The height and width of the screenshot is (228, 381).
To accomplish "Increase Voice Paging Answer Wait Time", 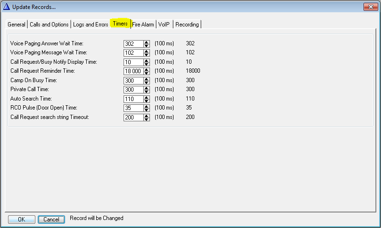I will pos(147,42).
